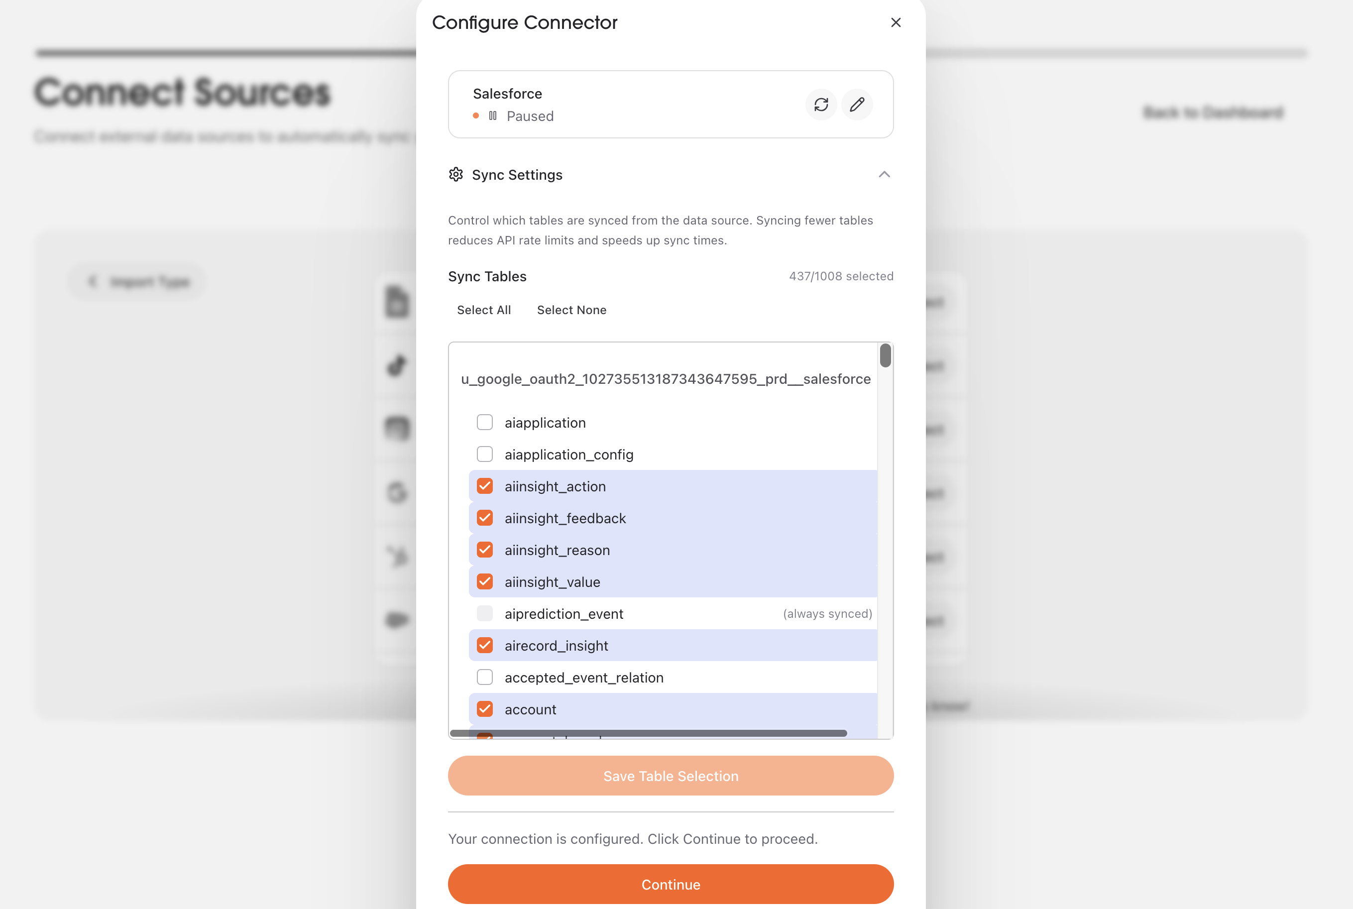Click Select All above the table list
Image resolution: width=1353 pixels, height=909 pixels.
(483, 310)
